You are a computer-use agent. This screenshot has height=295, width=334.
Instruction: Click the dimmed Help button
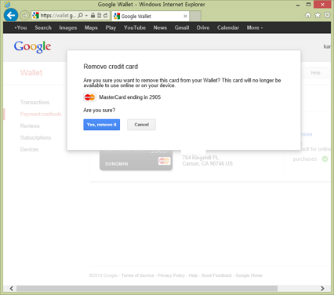pos(315,73)
